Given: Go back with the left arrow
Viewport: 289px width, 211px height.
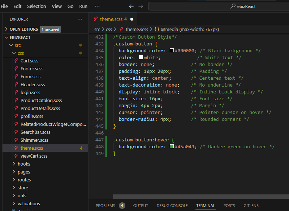Looking at the screenshot, I should (x=131, y=6).
